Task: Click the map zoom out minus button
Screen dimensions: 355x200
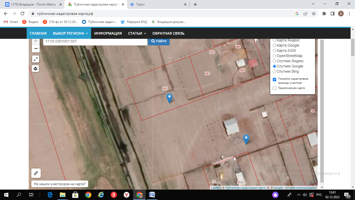Action: 36,48
